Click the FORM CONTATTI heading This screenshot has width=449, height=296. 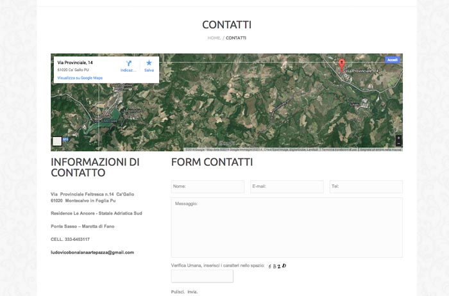click(x=212, y=162)
